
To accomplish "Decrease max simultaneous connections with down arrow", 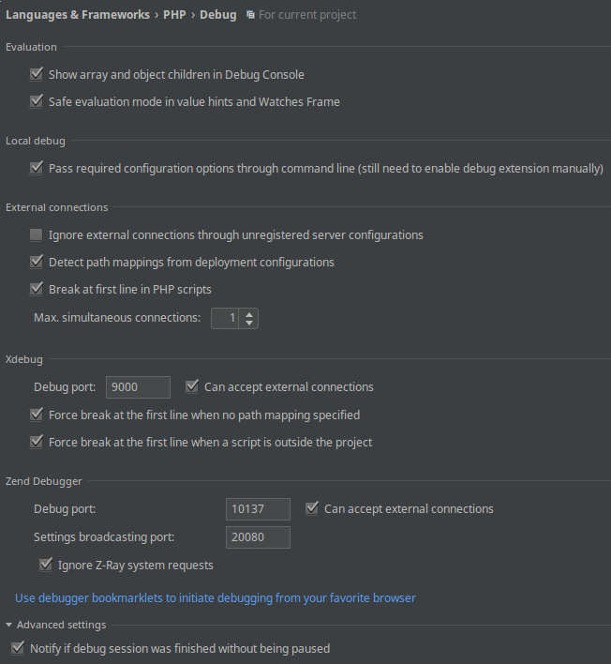I will pyautogui.click(x=248, y=323).
